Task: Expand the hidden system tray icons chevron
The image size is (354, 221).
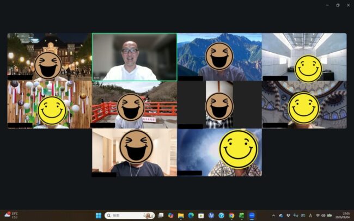Action: pos(273,216)
